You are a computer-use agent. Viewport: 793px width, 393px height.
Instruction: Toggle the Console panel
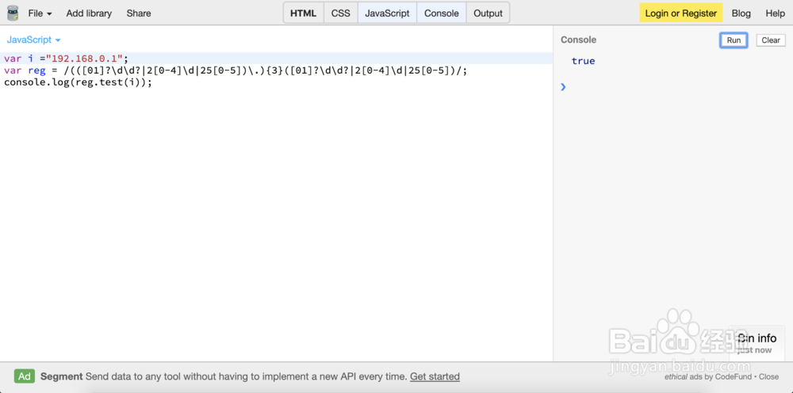(442, 13)
